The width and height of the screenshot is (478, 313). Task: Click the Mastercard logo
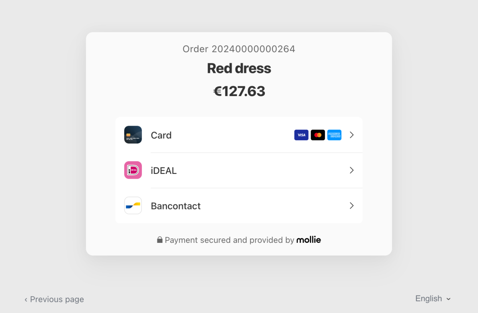318,135
